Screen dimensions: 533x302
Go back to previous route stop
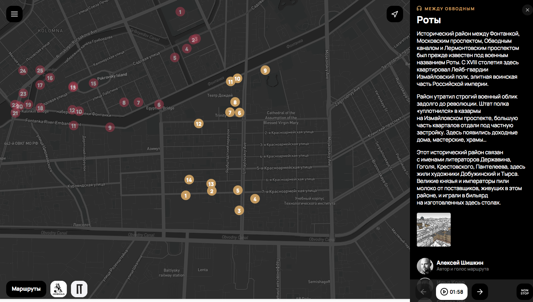(x=423, y=292)
